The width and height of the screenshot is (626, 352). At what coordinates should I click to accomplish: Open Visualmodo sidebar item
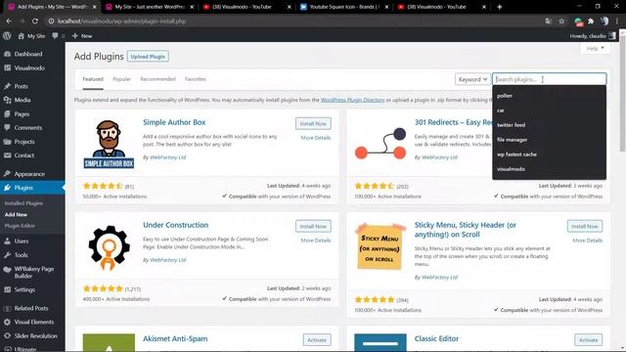click(29, 67)
